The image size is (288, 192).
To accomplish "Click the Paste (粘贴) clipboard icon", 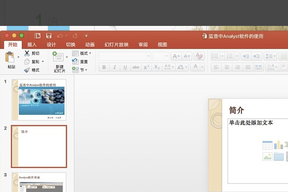I will pyautogui.click(x=10, y=58).
